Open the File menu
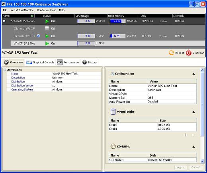Viewport: 207px width, 173px height. pos(5,10)
